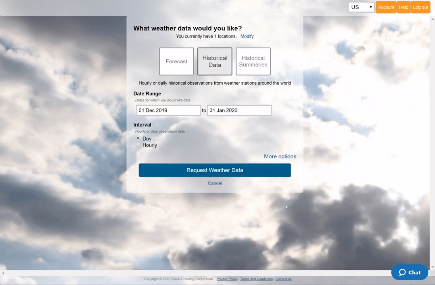435x285 pixels.
Task: Open Terms and Conditions link
Action: tap(256, 279)
